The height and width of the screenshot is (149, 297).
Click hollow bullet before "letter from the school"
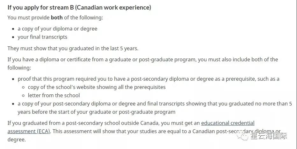coord(23,96)
